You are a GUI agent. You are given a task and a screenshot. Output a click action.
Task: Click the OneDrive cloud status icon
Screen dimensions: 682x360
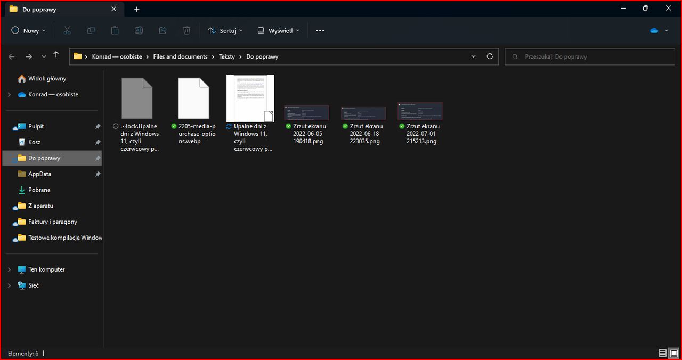click(x=654, y=30)
